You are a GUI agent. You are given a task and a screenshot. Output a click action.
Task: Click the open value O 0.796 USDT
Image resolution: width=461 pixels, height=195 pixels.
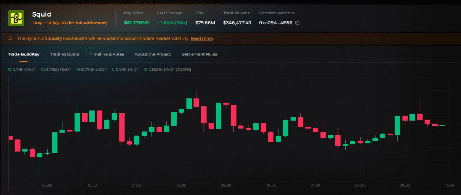coord(22,69)
